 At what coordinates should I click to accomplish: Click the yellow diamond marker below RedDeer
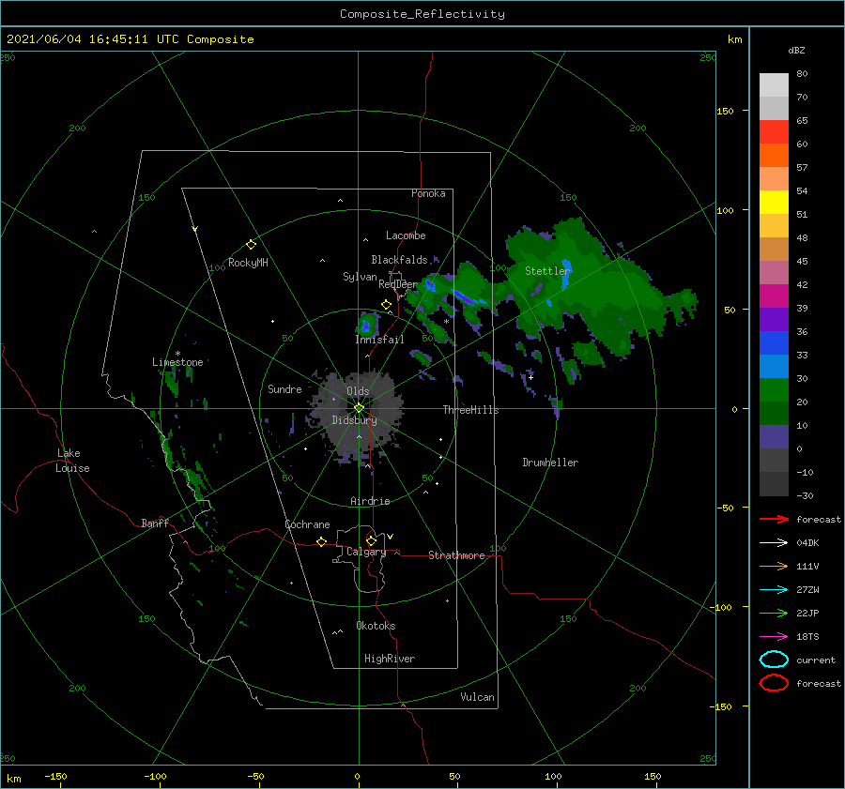(x=387, y=305)
